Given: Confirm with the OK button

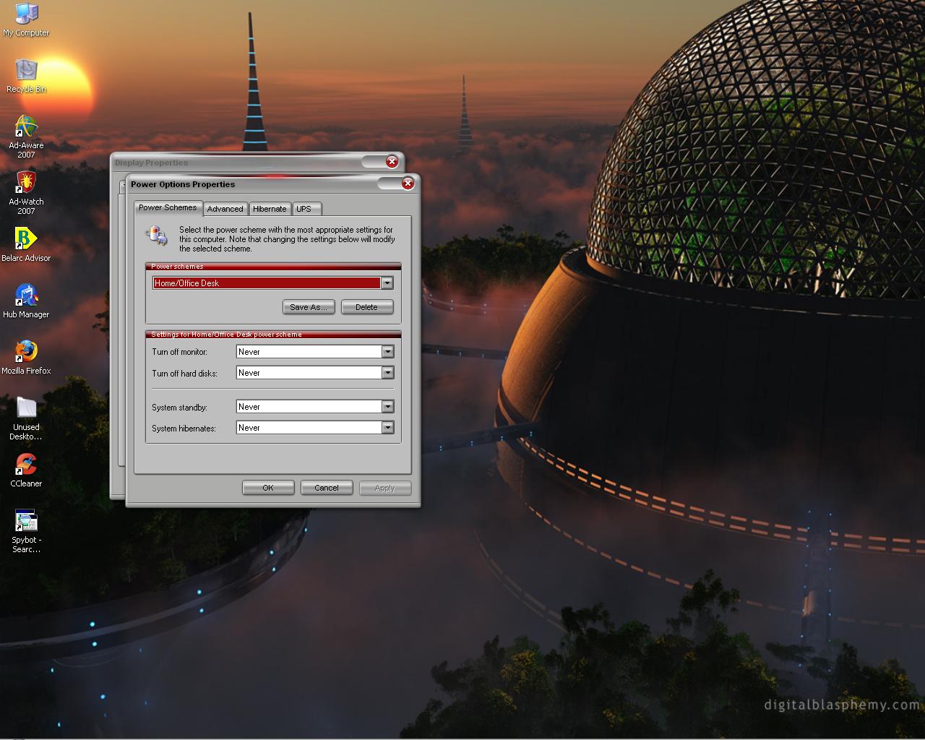Looking at the screenshot, I should [x=268, y=488].
